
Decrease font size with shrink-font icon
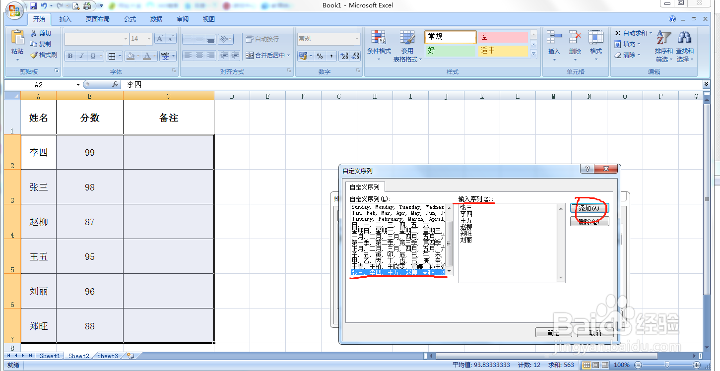tap(171, 39)
